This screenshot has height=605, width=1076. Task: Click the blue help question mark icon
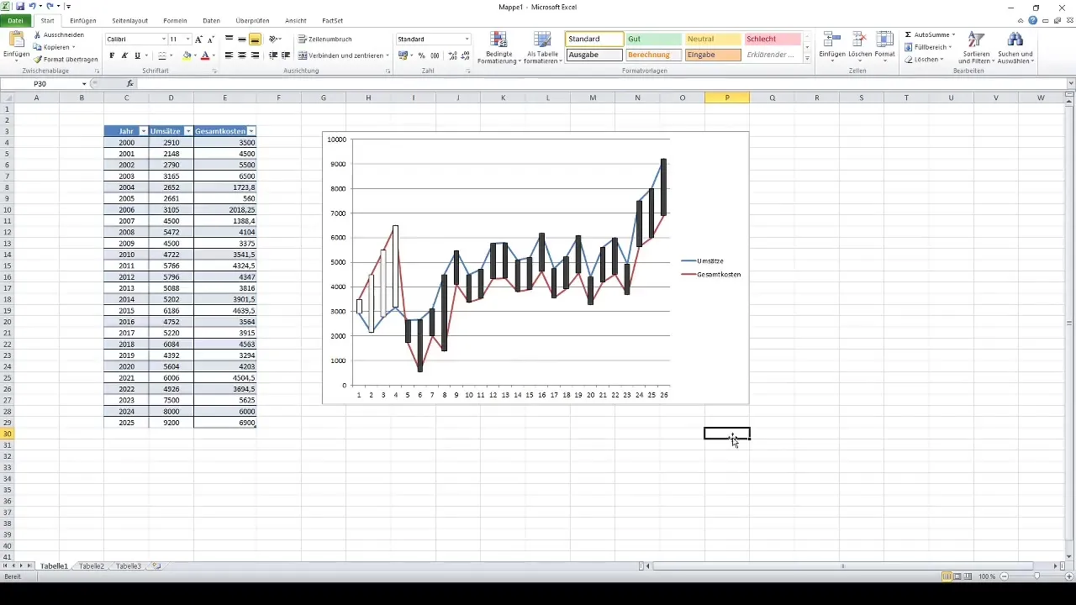click(1032, 20)
